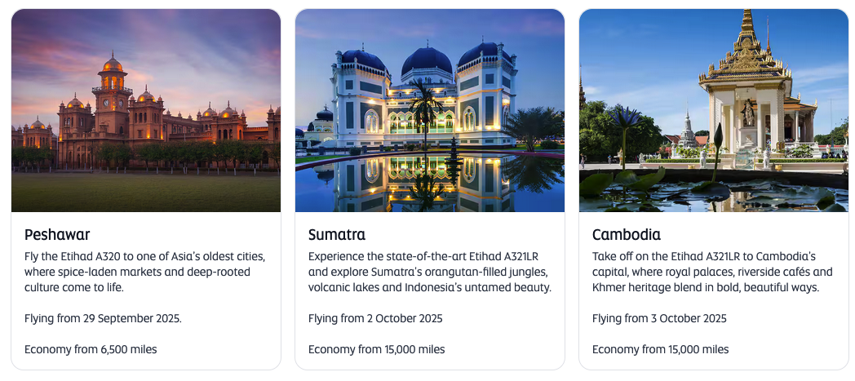
Task: Open the Sumatra destination heading
Action: [337, 235]
